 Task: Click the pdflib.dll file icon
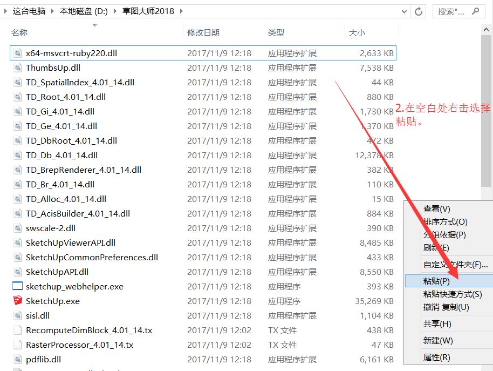[17, 359]
